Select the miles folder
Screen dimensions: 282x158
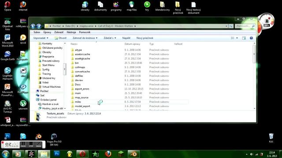(78, 102)
